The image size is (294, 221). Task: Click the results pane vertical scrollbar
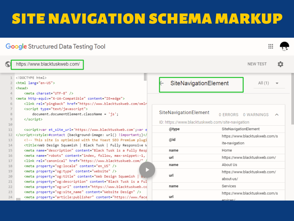pos(293,99)
